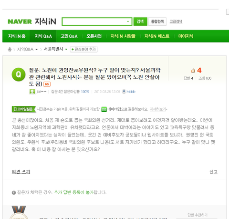Click the orange 65 points badge

click(x=47, y=84)
